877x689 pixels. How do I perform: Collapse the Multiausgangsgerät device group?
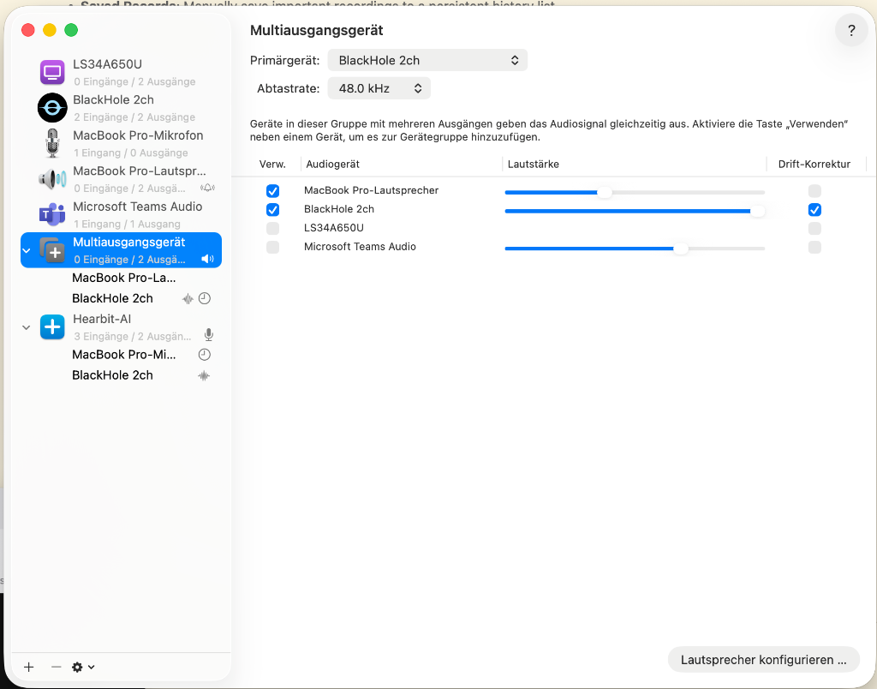point(27,250)
